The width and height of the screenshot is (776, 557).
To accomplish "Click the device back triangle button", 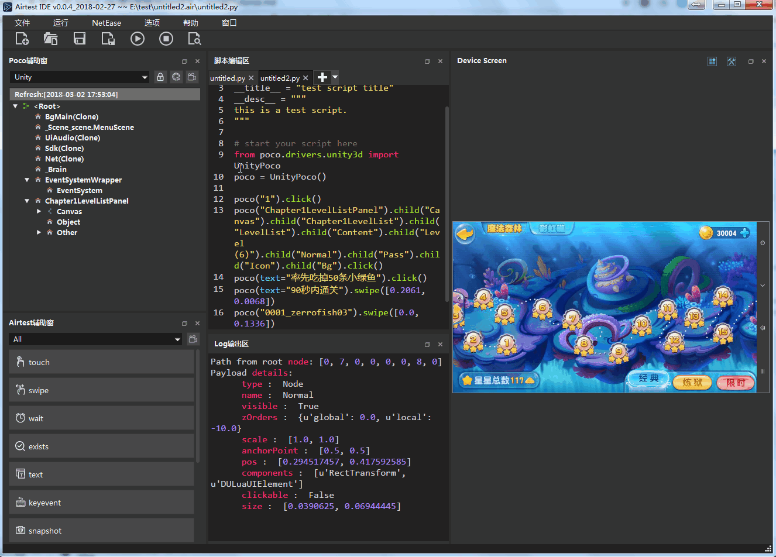I will (x=763, y=328).
